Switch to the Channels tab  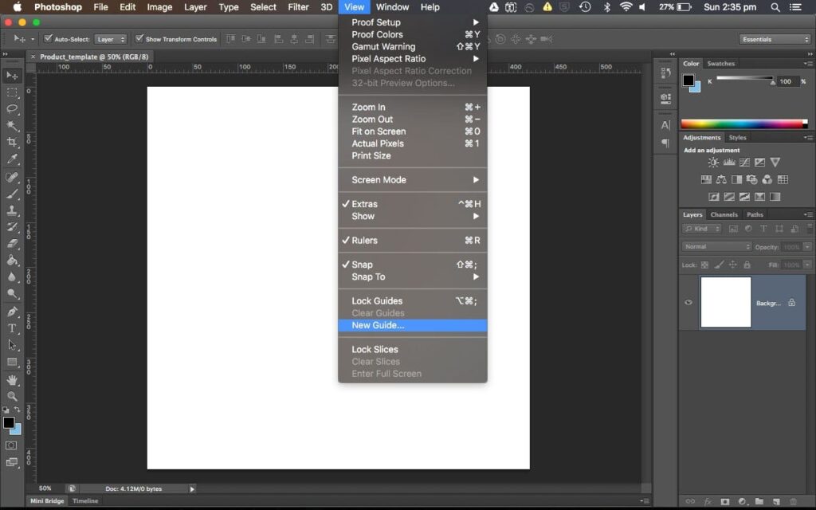724,214
